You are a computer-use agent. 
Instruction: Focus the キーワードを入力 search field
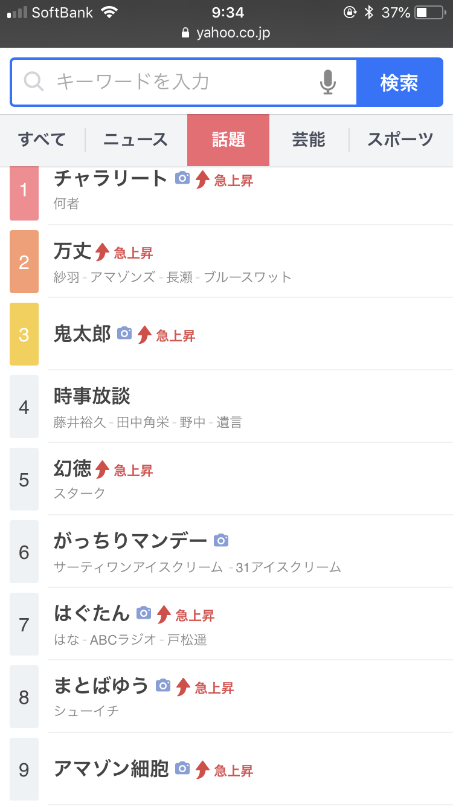(x=181, y=82)
